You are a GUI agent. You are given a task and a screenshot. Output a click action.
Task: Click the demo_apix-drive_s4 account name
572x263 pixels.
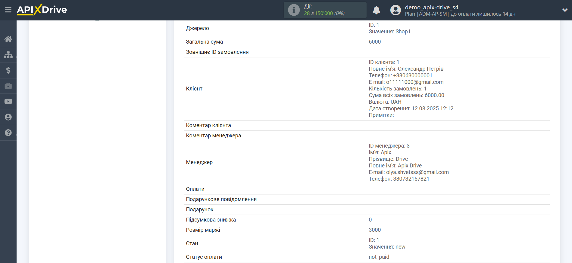point(431,7)
